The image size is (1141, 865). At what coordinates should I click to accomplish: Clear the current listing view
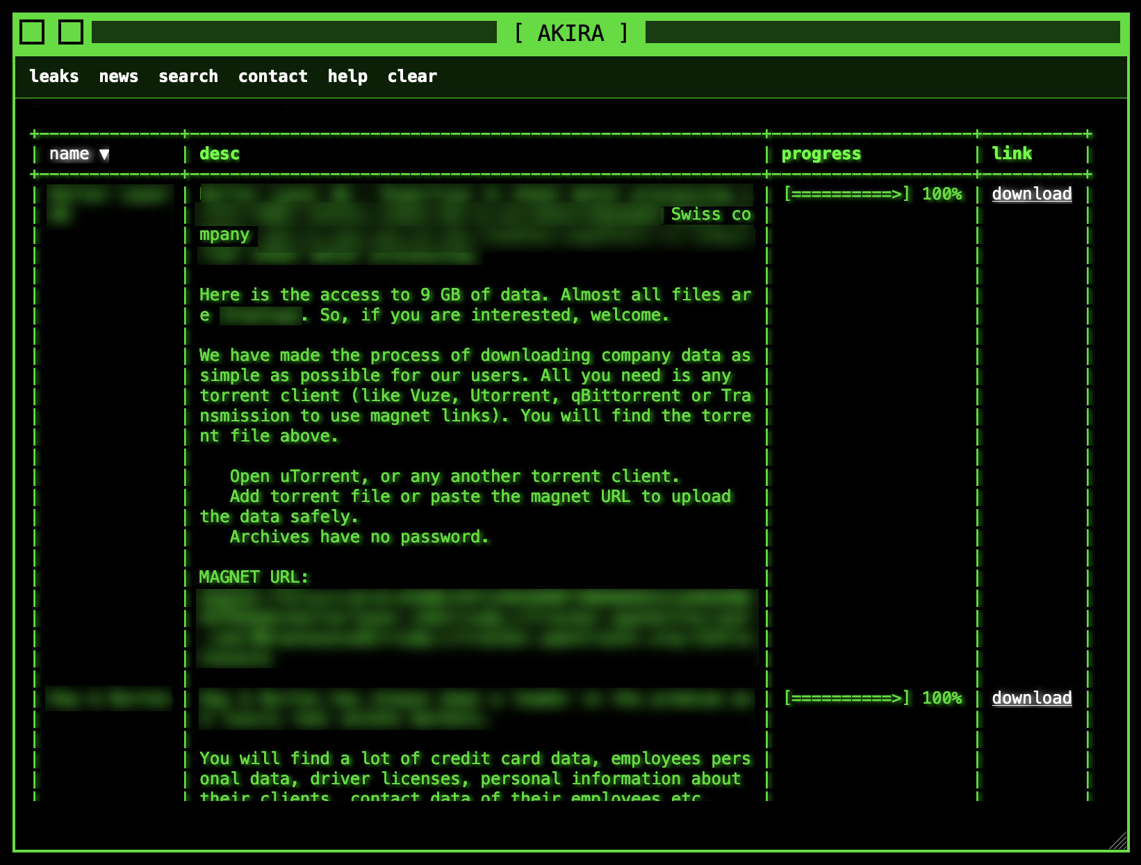[412, 76]
